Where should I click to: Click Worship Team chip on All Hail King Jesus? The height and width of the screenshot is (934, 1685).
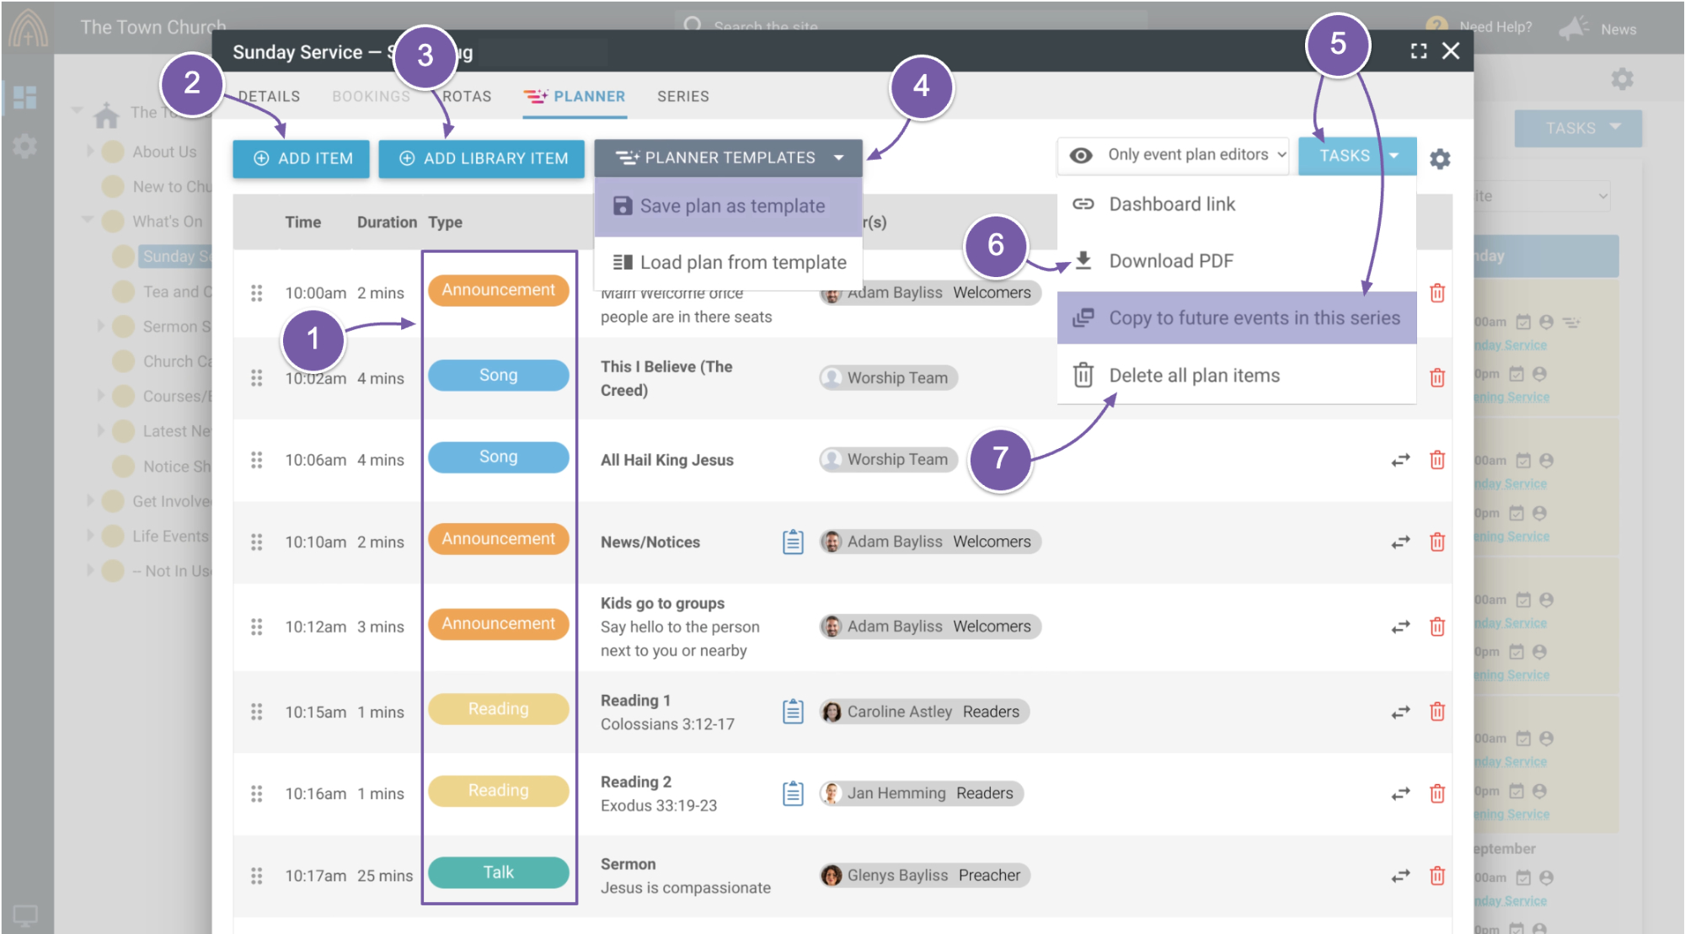tap(889, 460)
